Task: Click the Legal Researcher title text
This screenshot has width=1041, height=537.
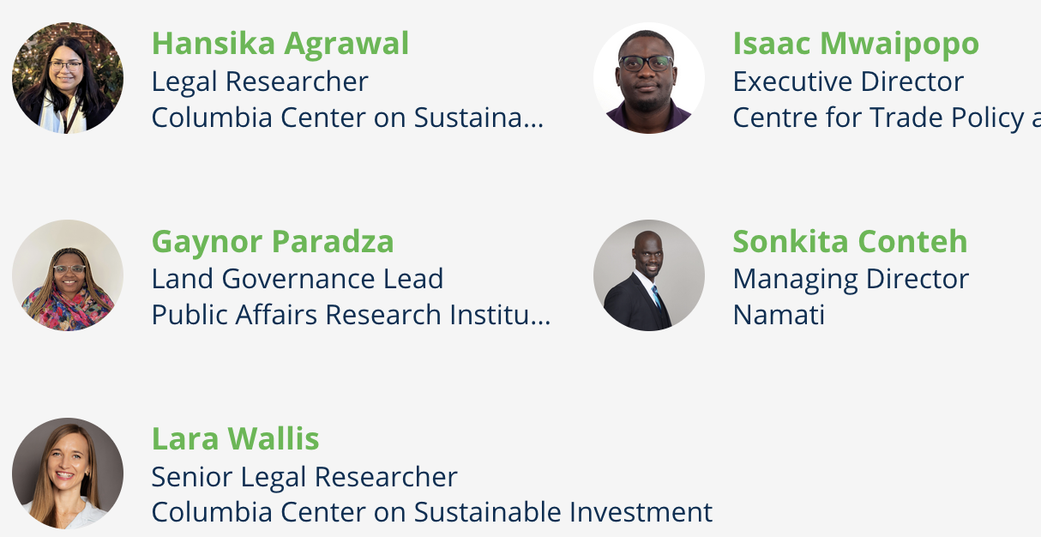Action: click(260, 81)
